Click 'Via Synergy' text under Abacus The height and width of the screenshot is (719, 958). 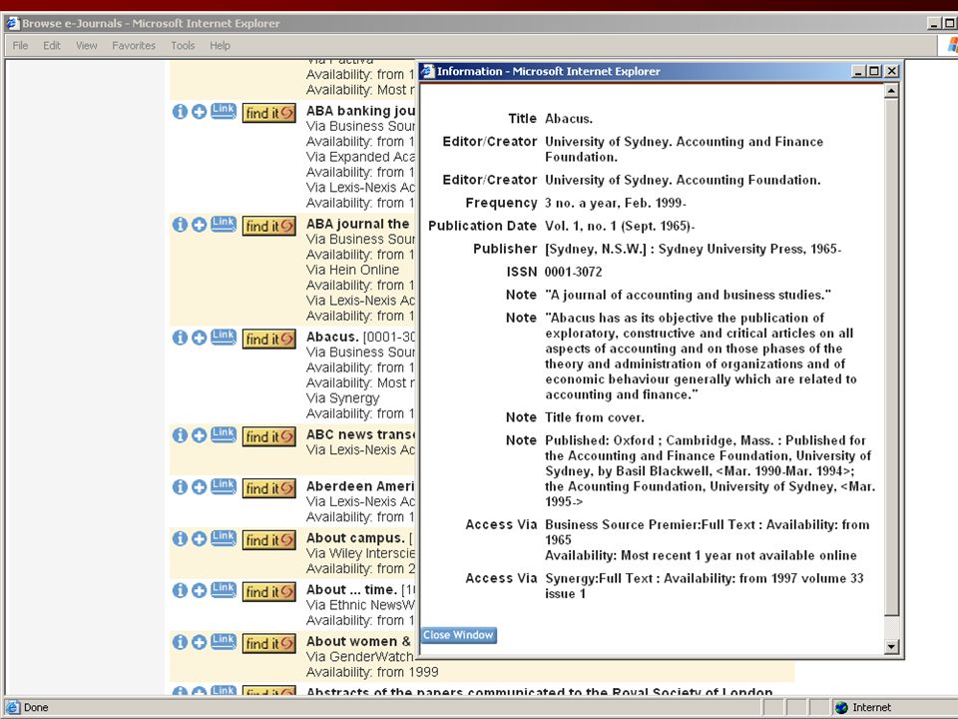(342, 398)
